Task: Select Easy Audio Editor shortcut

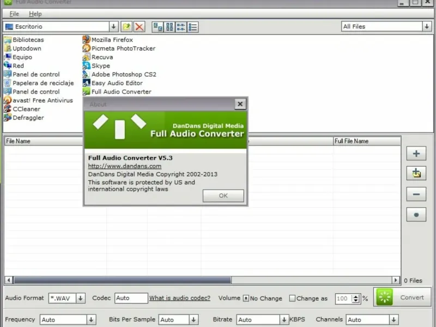Action: (x=113, y=83)
